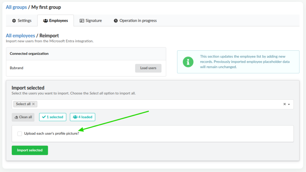Click the Connected organization heading

point(29,54)
